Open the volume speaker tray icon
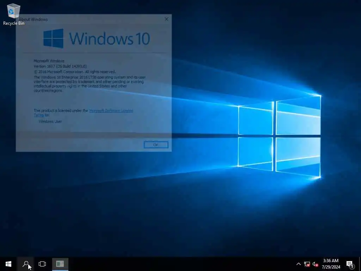The height and width of the screenshot is (271, 361). [316, 264]
